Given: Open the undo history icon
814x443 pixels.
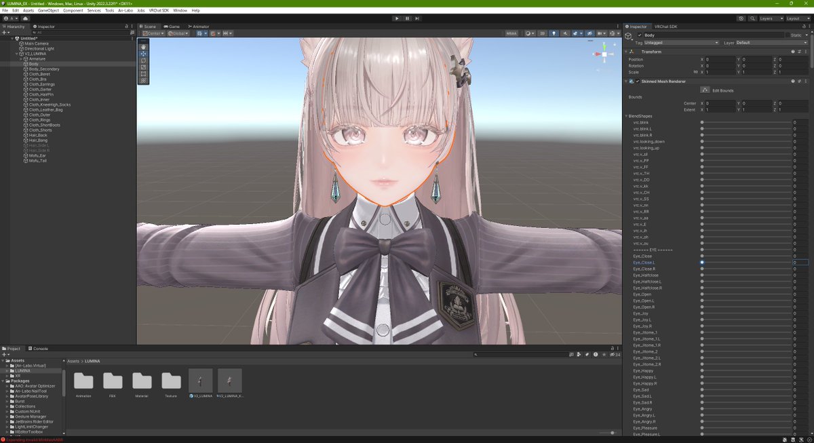Looking at the screenshot, I should coord(740,18).
